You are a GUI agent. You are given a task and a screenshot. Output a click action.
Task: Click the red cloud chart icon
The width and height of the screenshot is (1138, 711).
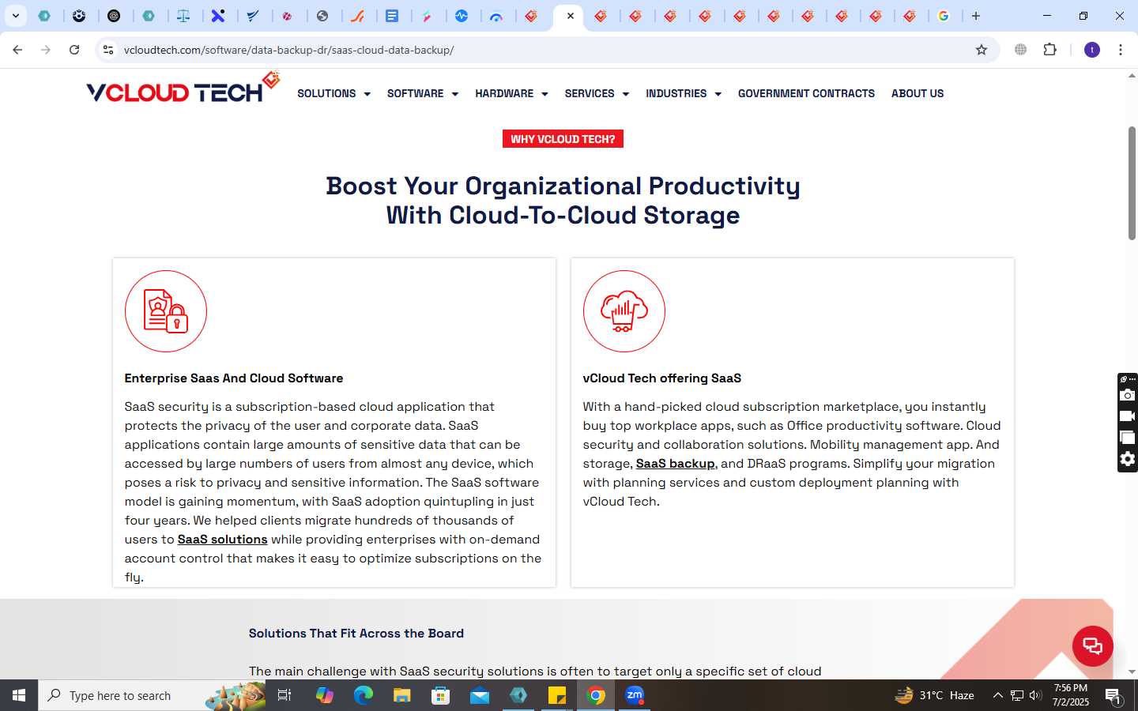[x=624, y=311]
